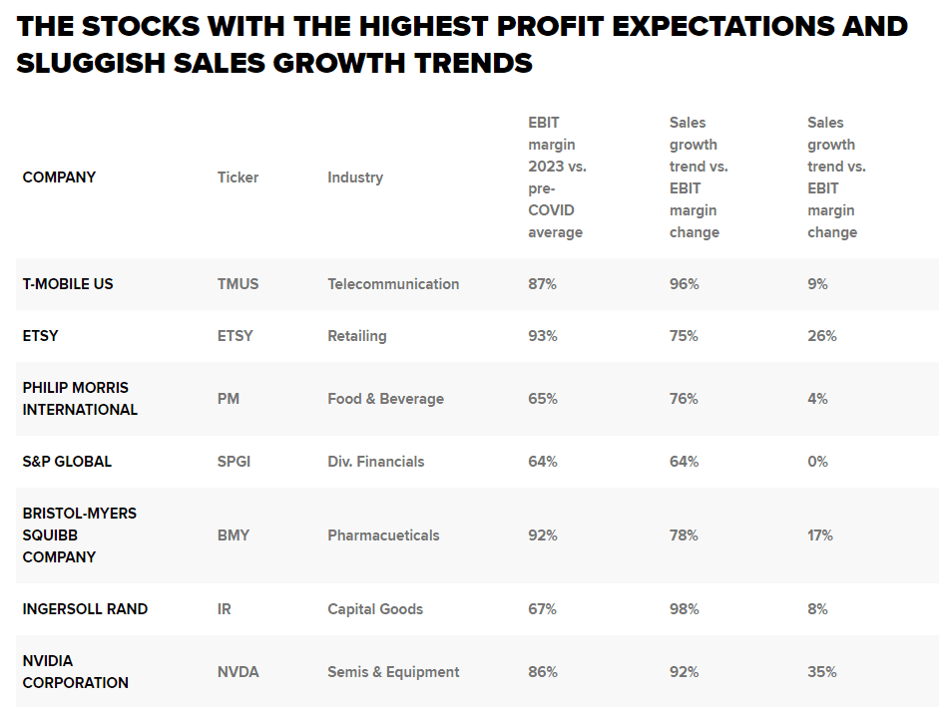This screenshot has height=707, width=945.
Task: Click the Ticker column header
Action: coord(237,177)
